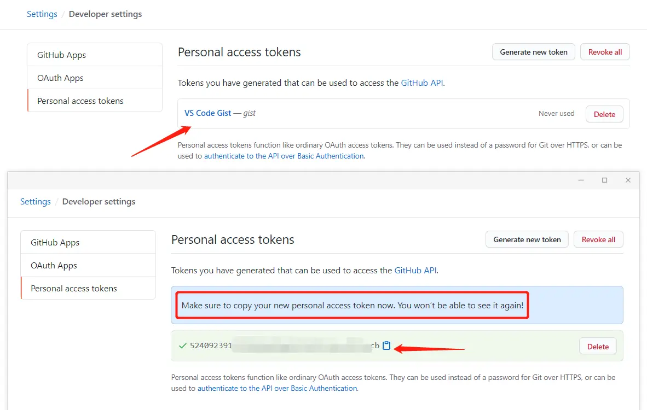Screen dimensions: 647x410
Task: Go to Settings breadcrumb in the foreground window
Action: click(x=36, y=202)
